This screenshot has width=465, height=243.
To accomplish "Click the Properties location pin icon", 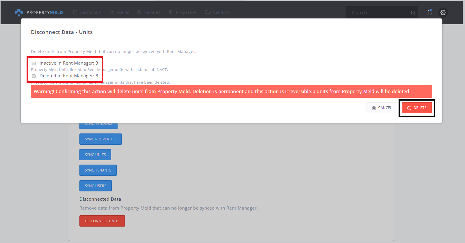I will pos(171,12).
